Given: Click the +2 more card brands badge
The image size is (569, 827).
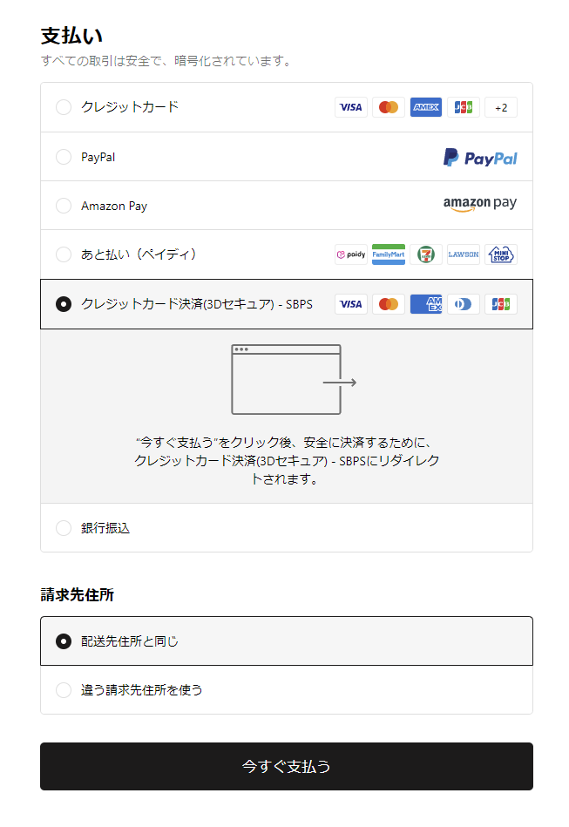Looking at the screenshot, I should (500, 107).
